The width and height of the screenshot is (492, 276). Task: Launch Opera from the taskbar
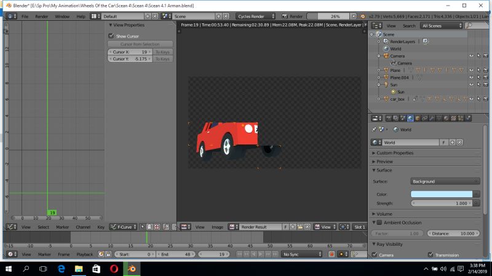pos(114,269)
